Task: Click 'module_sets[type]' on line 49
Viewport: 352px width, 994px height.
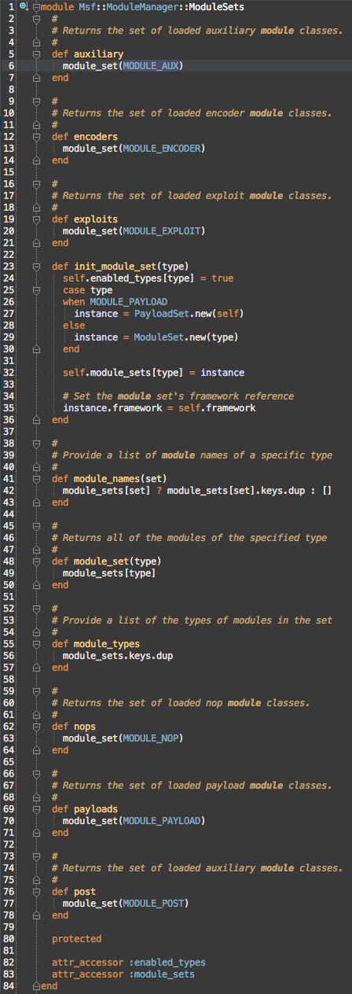Action: coord(109,573)
